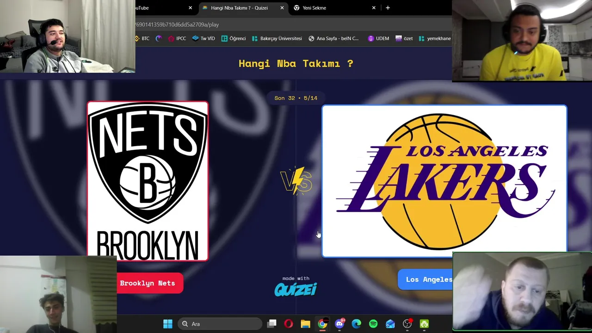The height and width of the screenshot is (333, 592).
Task: Open Discord from the taskbar
Action: tap(339, 324)
